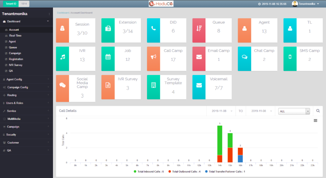The height and width of the screenshot is (178, 326).
Task: Click the search magnifier in Call Details
Action: (318, 111)
